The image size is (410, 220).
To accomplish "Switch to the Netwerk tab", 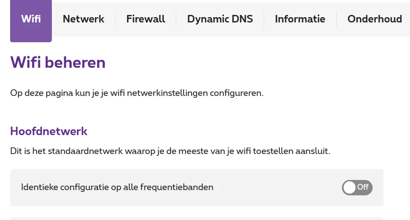I will pos(83,19).
